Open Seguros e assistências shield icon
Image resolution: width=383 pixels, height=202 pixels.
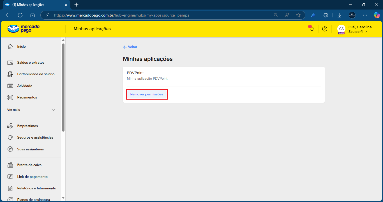10,137
